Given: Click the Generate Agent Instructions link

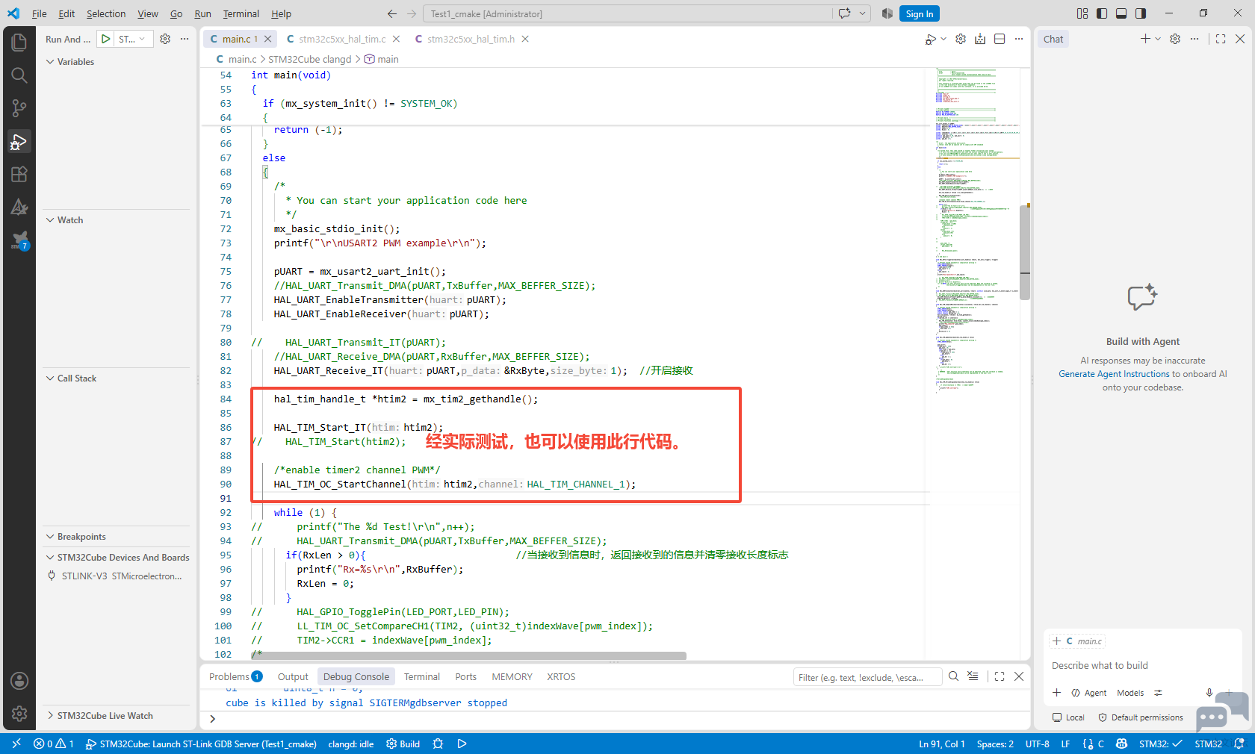Looking at the screenshot, I should tap(1114, 374).
